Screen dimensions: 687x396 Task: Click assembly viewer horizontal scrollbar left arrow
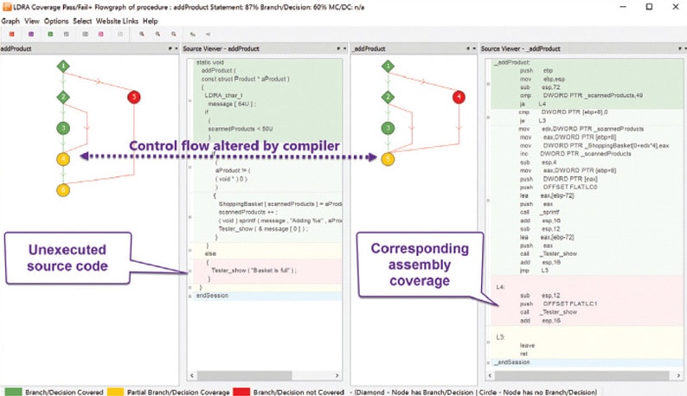[x=491, y=375]
